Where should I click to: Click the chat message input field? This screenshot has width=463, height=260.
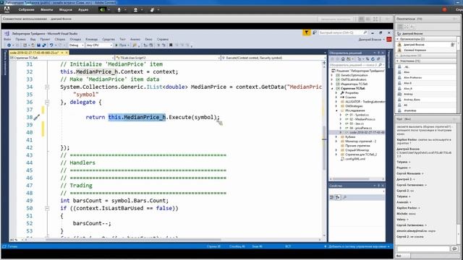click(x=422, y=249)
